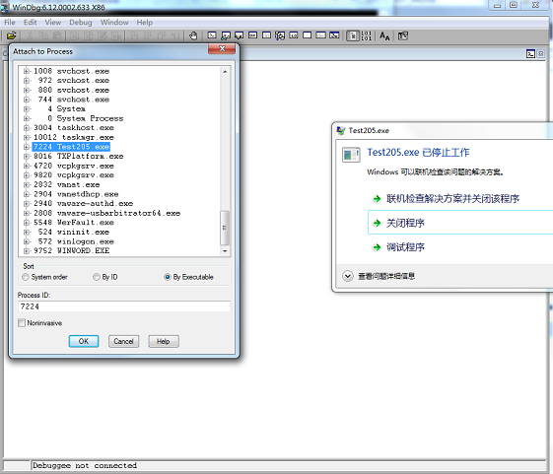Open the Command Browser window icon
The height and width of the screenshot is (474, 553).
tap(334, 35)
